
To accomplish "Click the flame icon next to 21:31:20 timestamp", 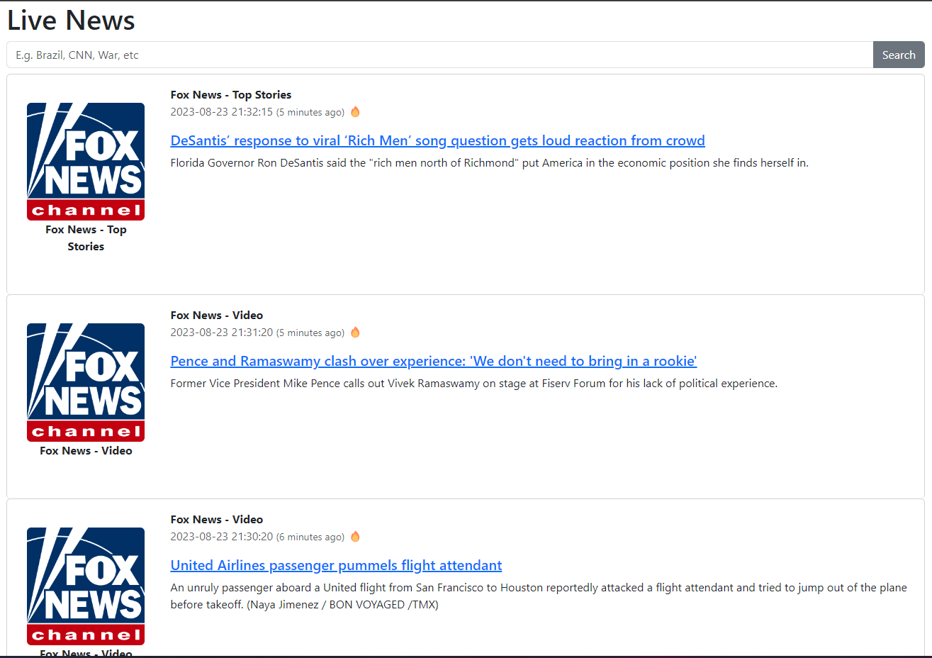I will pyautogui.click(x=355, y=333).
